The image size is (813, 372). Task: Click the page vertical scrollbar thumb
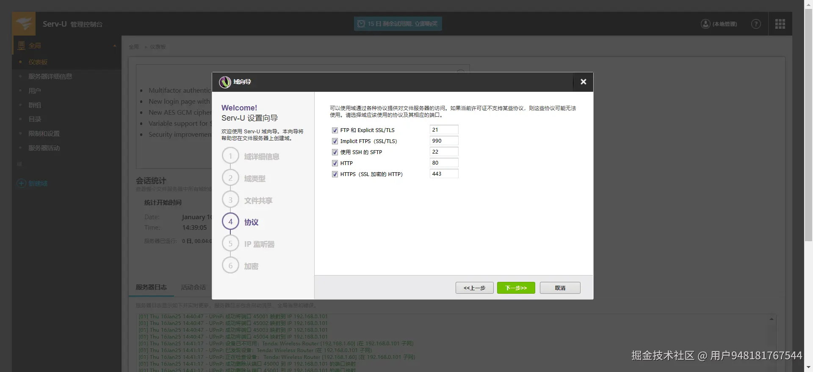coord(808,125)
